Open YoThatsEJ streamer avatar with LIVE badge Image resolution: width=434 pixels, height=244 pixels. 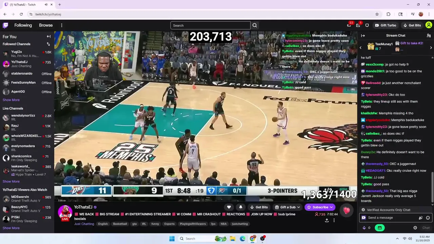point(65,213)
